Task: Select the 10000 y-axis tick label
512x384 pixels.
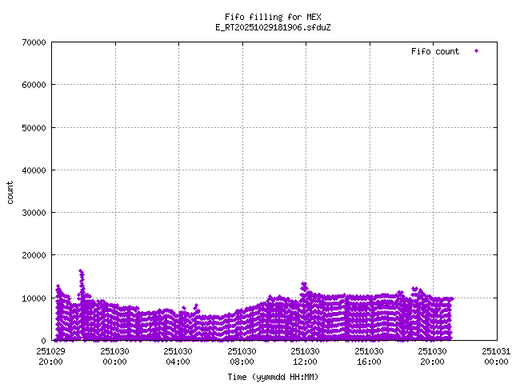Action: (x=30, y=298)
